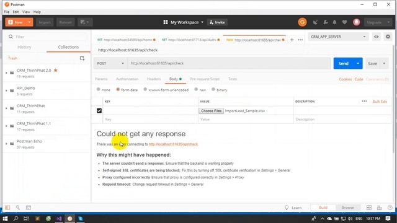Open the Save button dropdown arrow
This screenshot has height=223, width=397.
point(384,63)
